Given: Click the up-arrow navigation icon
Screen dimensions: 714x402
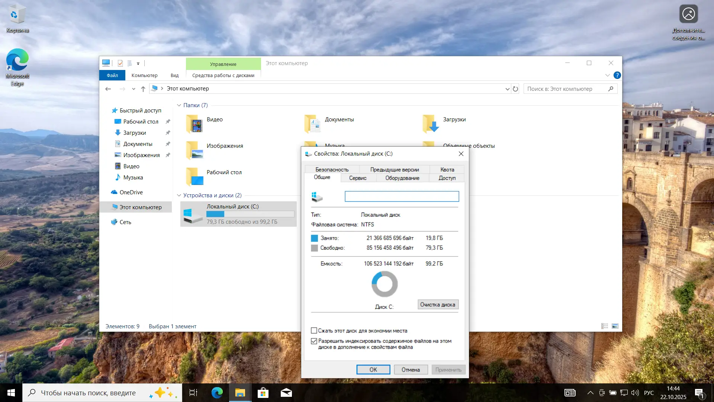Looking at the screenshot, I should tap(143, 89).
